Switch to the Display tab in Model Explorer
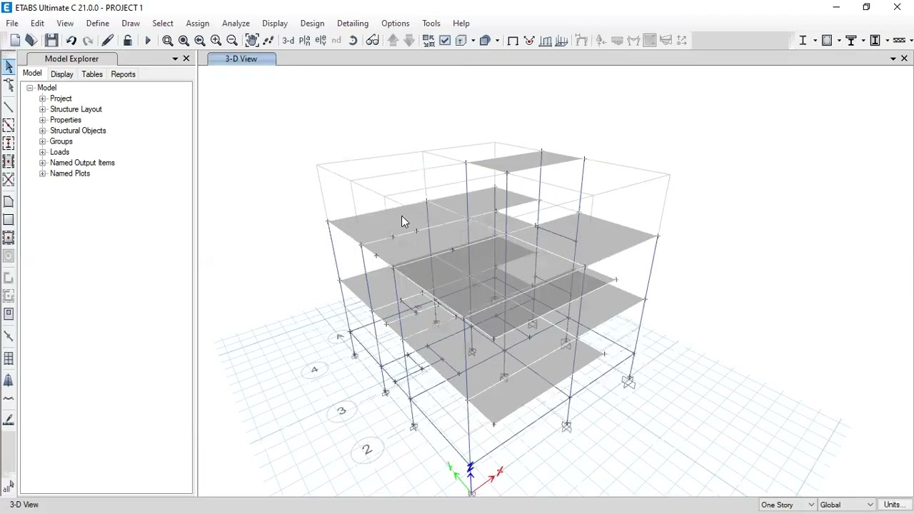The image size is (914, 514). 62,74
